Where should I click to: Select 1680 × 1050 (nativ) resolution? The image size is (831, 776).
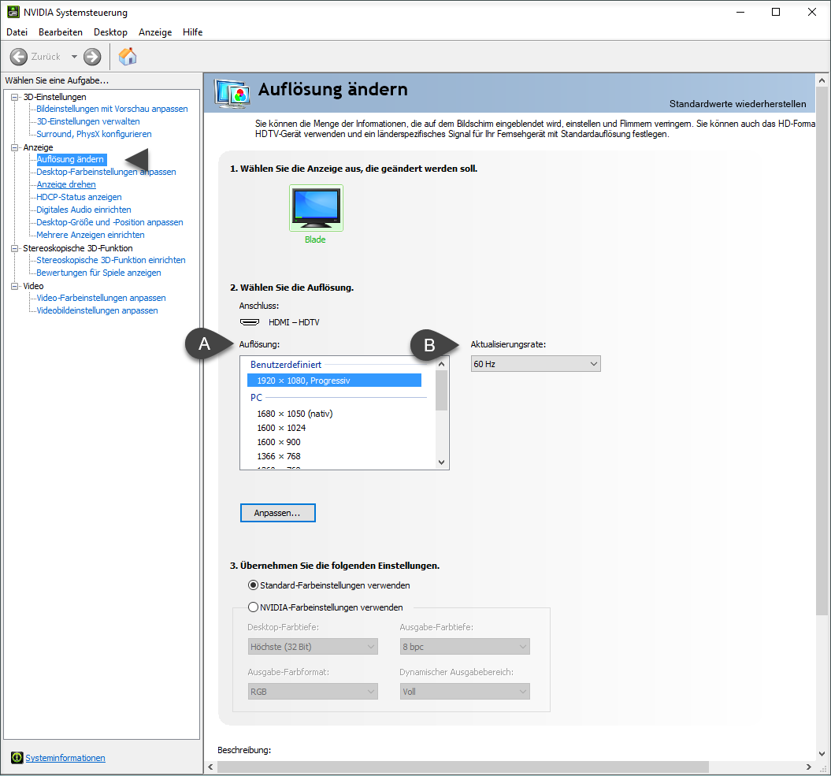click(295, 414)
